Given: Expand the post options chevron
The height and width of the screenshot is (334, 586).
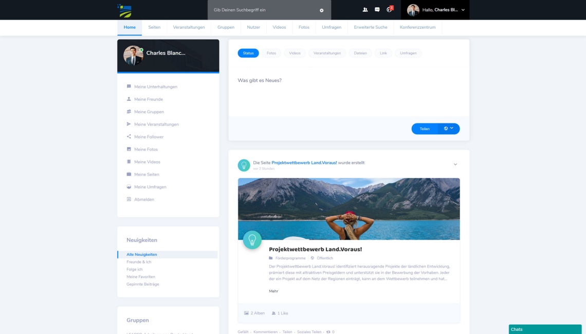Looking at the screenshot, I should pyautogui.click(x=455, y=165).
